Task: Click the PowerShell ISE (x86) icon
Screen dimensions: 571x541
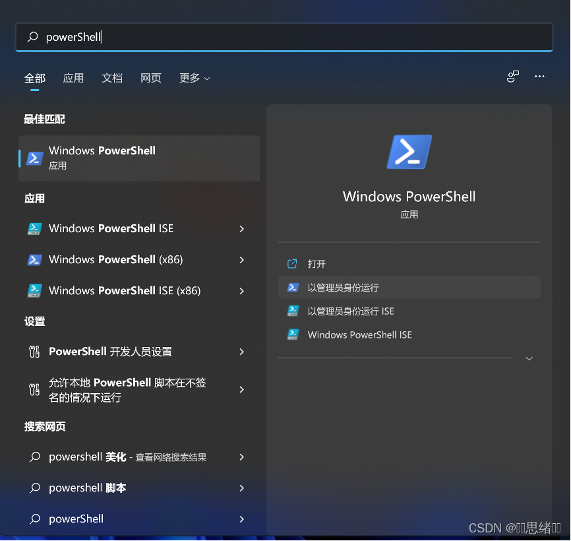Action: click(x=35, y=291)
